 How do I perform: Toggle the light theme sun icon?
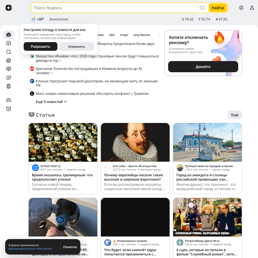tap(241, 8)
